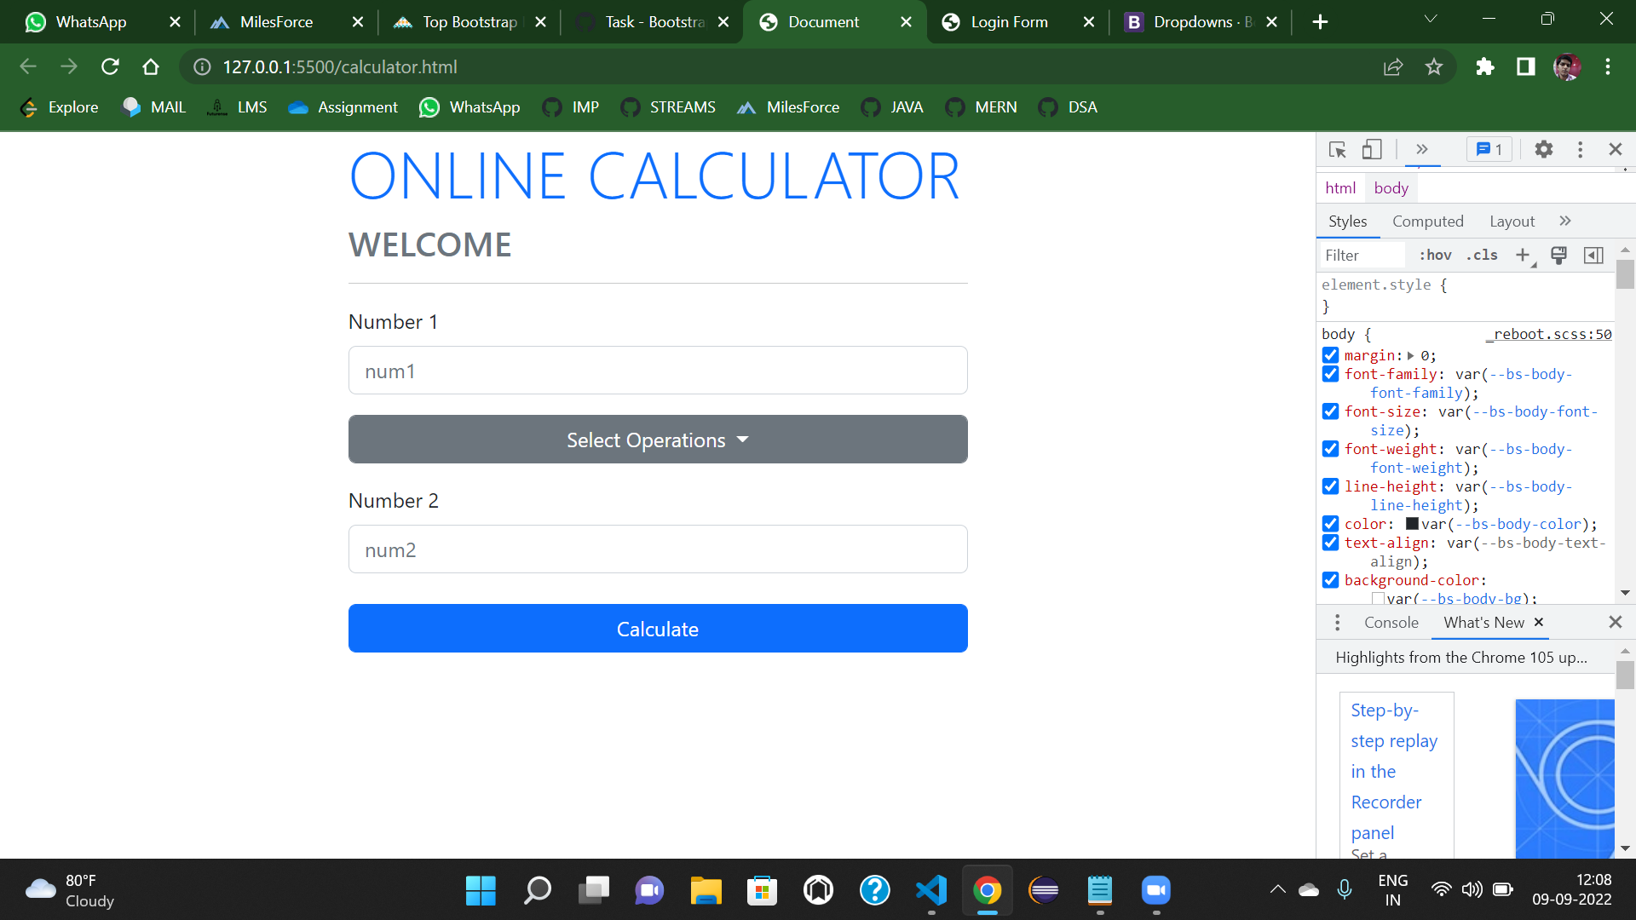This screenshot has height=920, width=1636.
Task: Click the :hov toggle element state button
Action: click(1436, 255)
